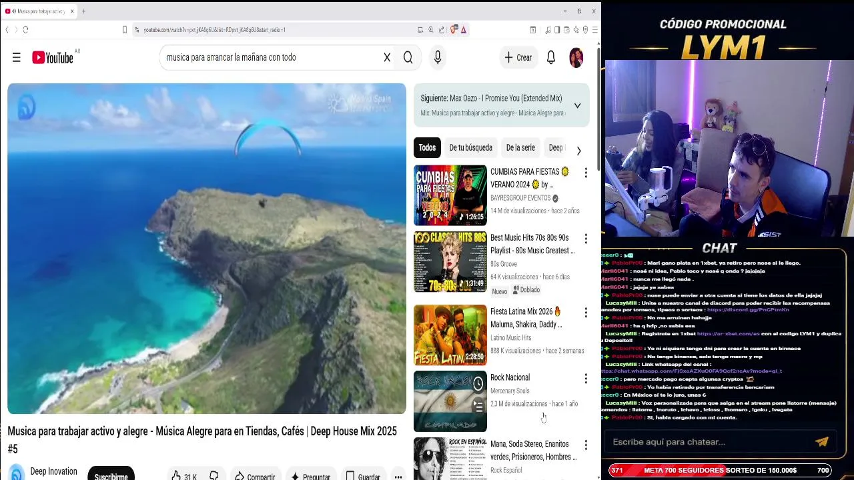Image resolution: width=854 pixels, height=480 pixels.
Task: Show more filter chips with right arrow
Action: (578, 151)
